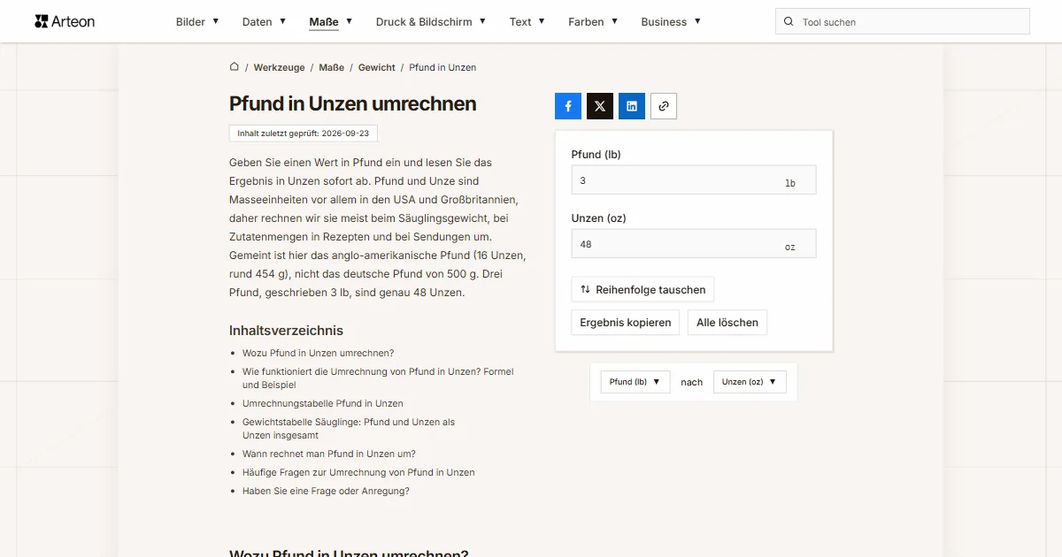
Task: Open the Farben menu
Action: pyautogui.click(x=593, y=22)
